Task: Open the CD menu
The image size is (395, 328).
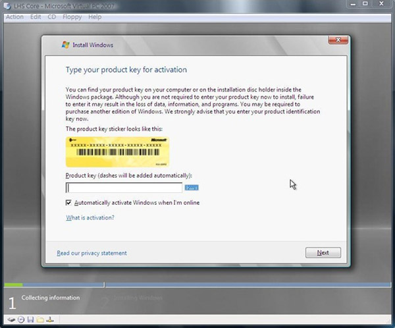Action: pos(51,16)
